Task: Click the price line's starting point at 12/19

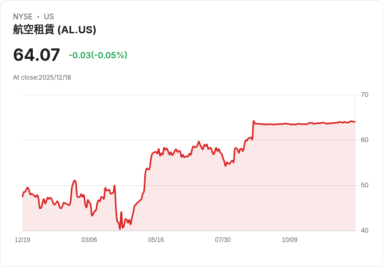Action: click(23, 196)
